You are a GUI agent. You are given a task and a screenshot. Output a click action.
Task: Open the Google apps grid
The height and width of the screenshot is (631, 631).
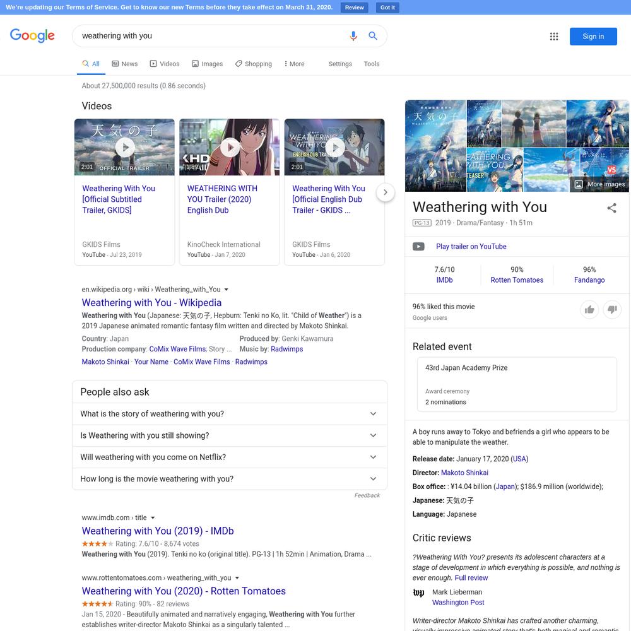[554, 37]
